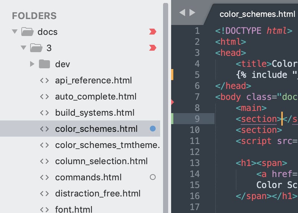Click the sidebar vertical scrollbar
The width and height of the screenshot is (298, 213).
[x=165, y=108]
